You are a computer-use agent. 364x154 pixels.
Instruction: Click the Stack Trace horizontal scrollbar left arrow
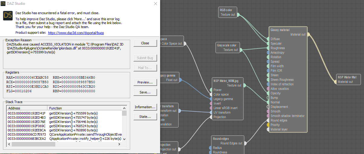pyautogui.click(x=9, y=144)
